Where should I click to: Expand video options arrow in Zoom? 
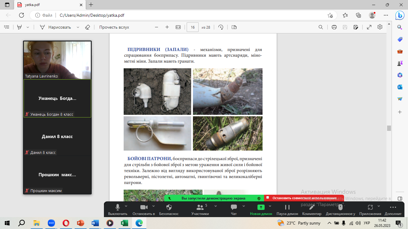(154, 206)
